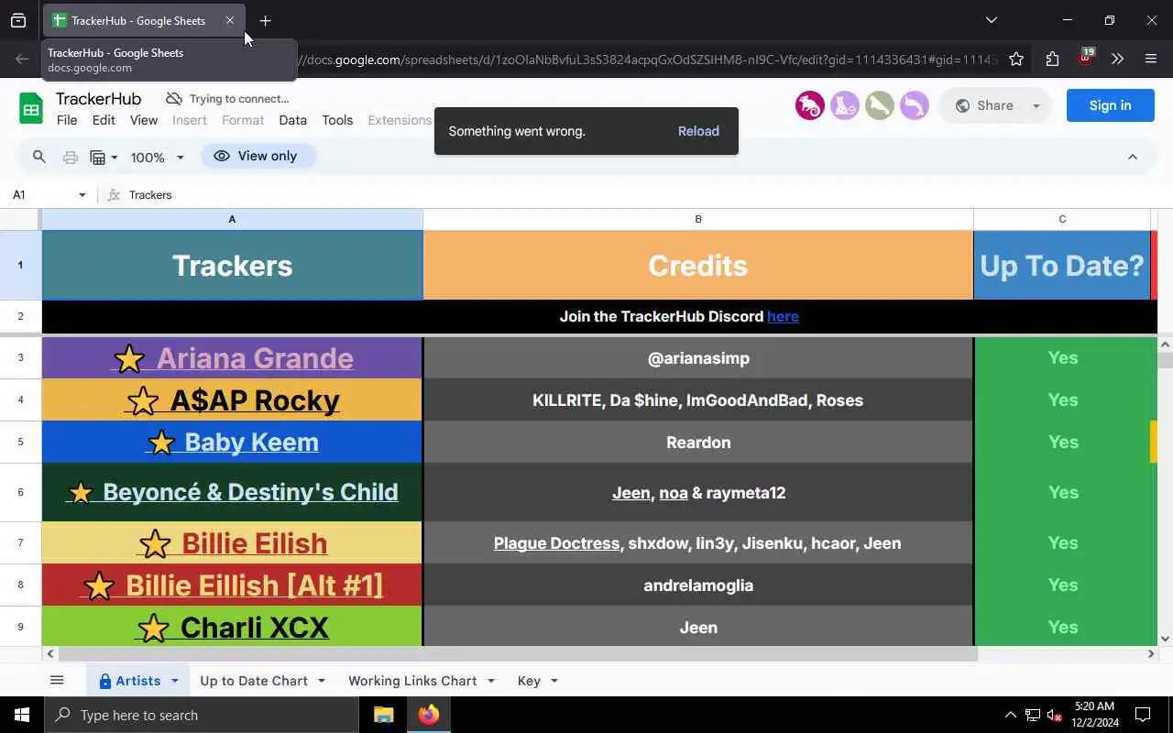1173x733 pixels.
Task: Select the column B header
Action: [698, 219]
